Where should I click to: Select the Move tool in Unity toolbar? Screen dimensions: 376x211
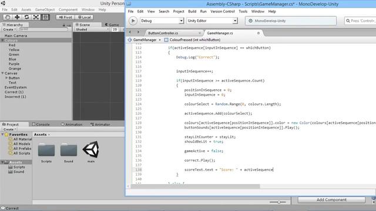(17, 17)
